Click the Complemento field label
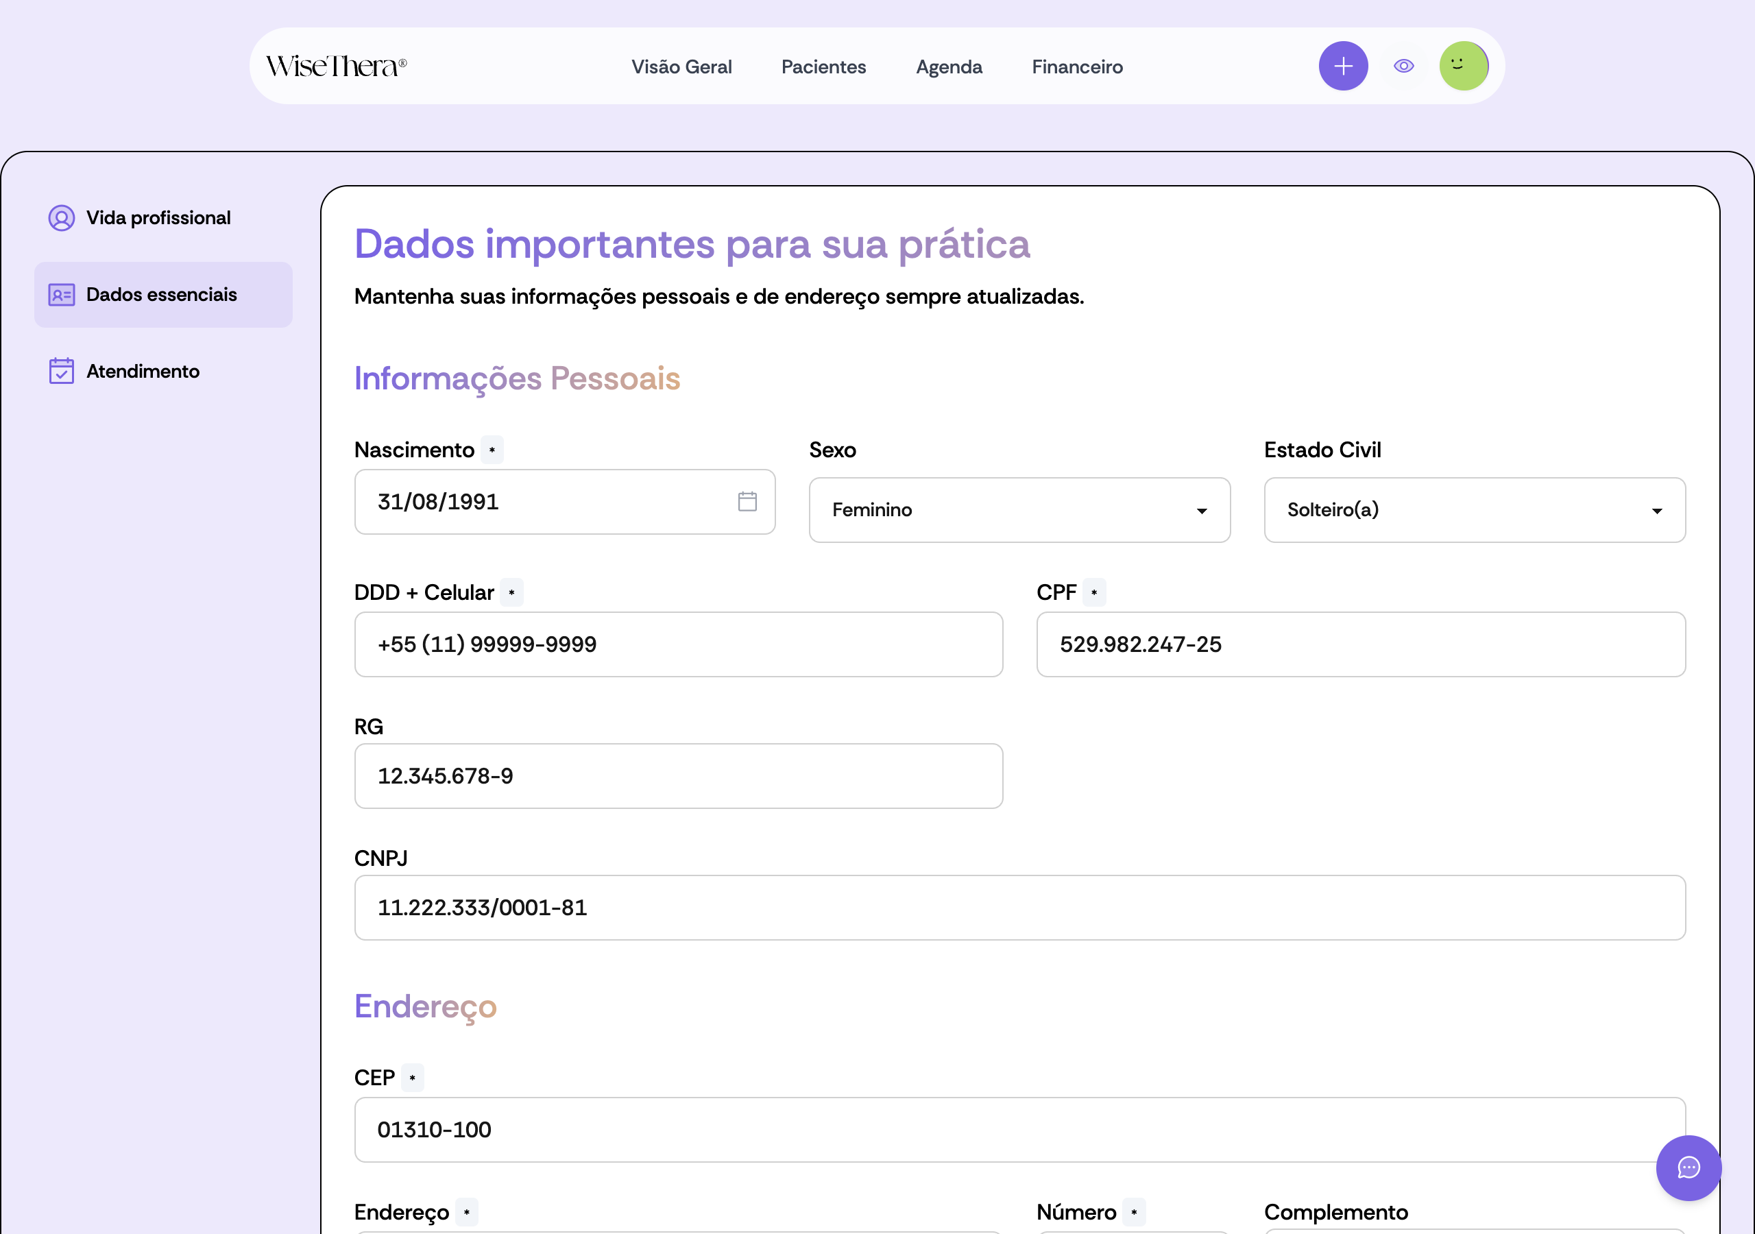This screenshot has width=1755, height=1234. [1335, 1212]
